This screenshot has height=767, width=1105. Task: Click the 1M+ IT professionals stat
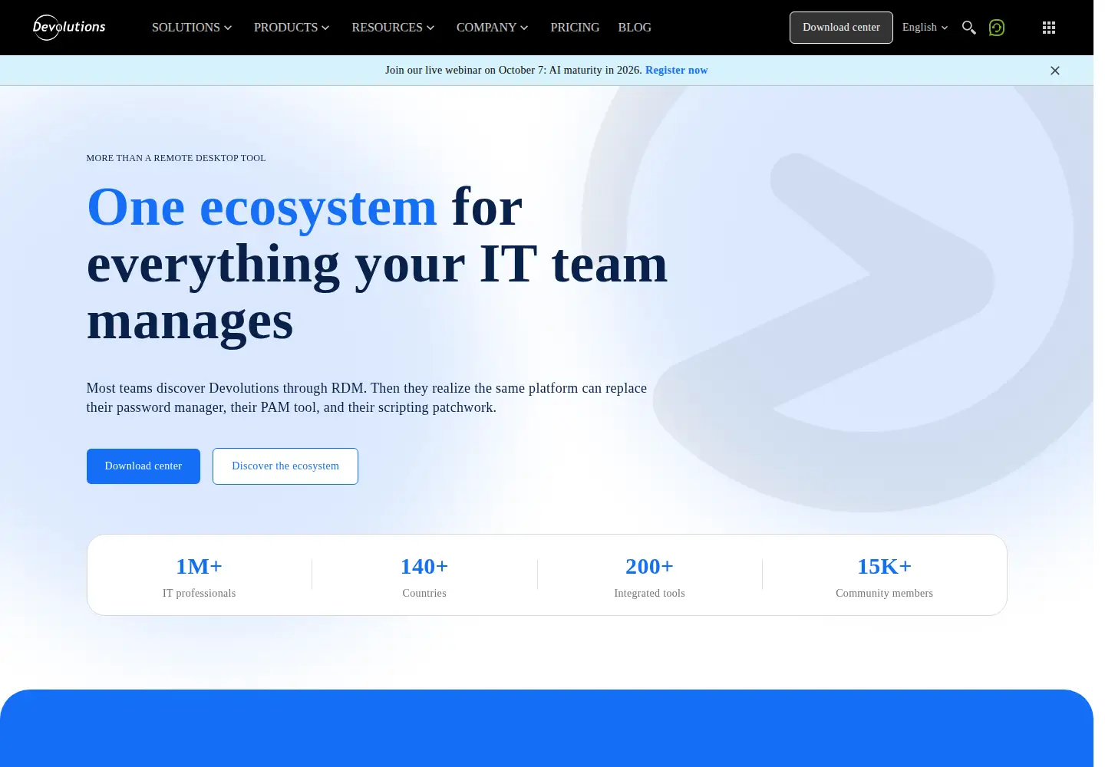[x=200, y=576]
